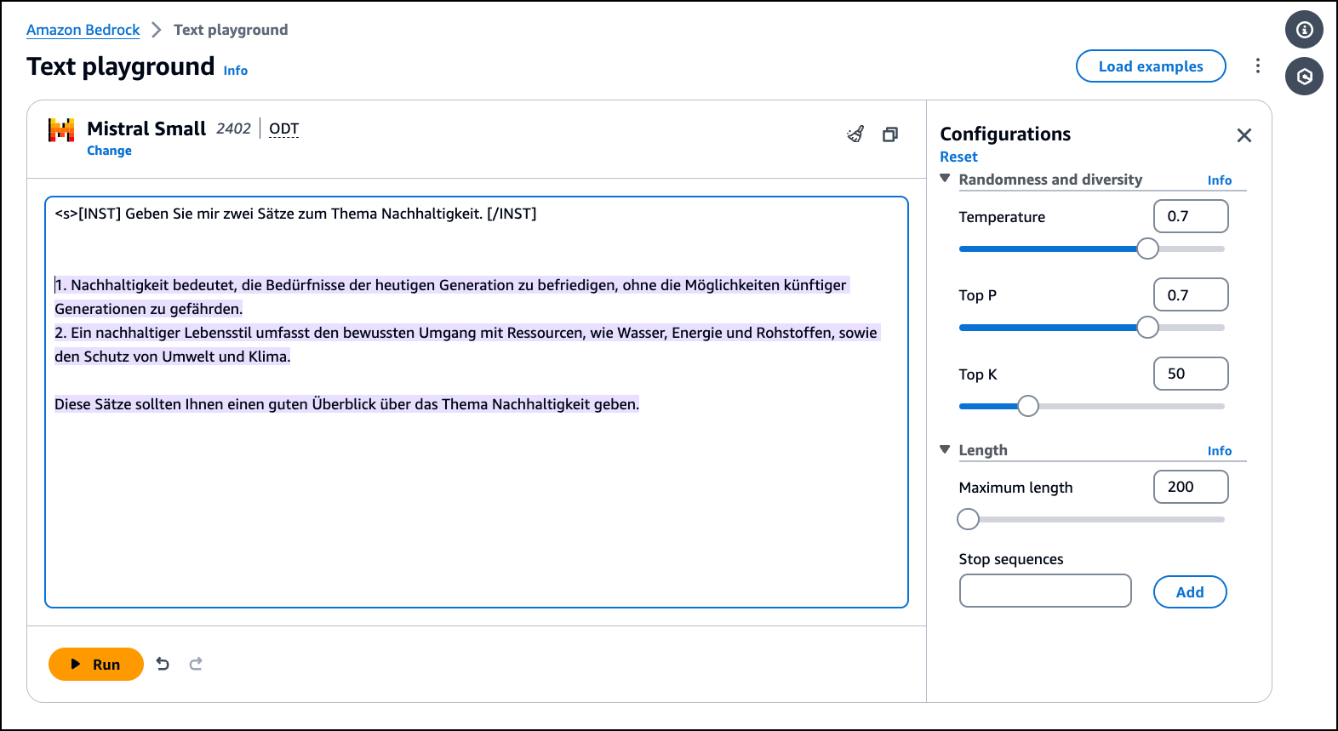Click the undo arrow next to Run

pyautogui.click(x=163, y=664)
